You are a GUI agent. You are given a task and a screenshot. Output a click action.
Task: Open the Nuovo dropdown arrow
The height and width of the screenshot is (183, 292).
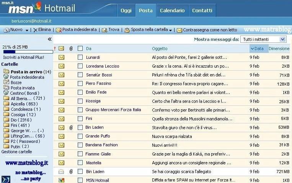(27, 30)
